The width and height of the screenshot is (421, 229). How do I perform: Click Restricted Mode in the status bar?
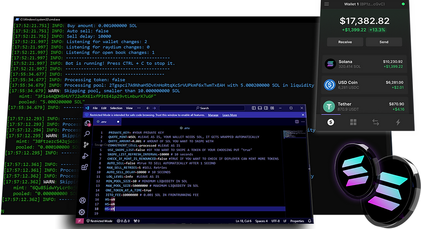[x=99, y=221]
